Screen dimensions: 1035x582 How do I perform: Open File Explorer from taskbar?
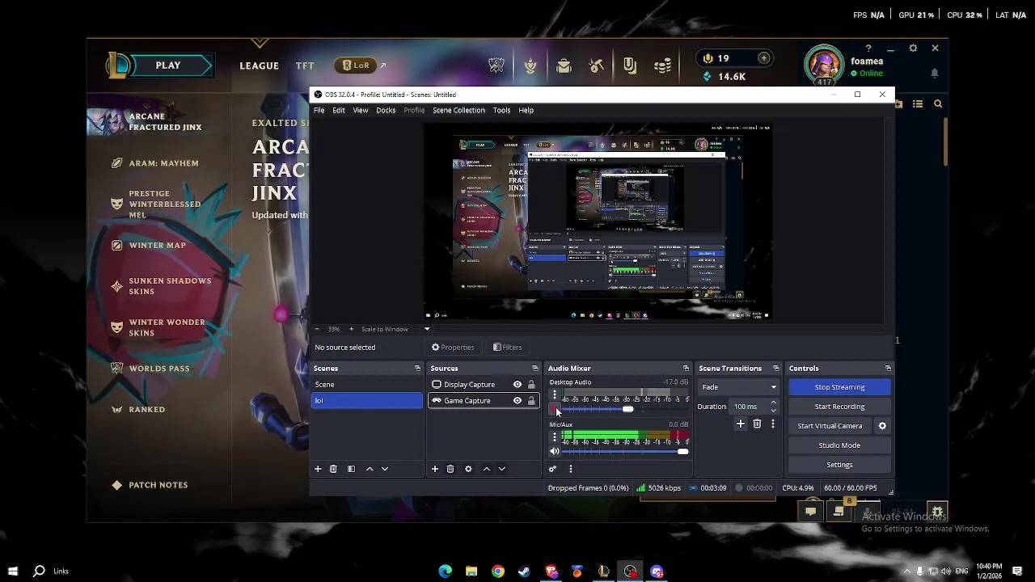point(471,571)
